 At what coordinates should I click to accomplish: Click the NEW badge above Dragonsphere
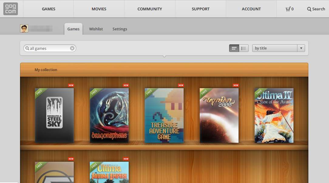126,85
